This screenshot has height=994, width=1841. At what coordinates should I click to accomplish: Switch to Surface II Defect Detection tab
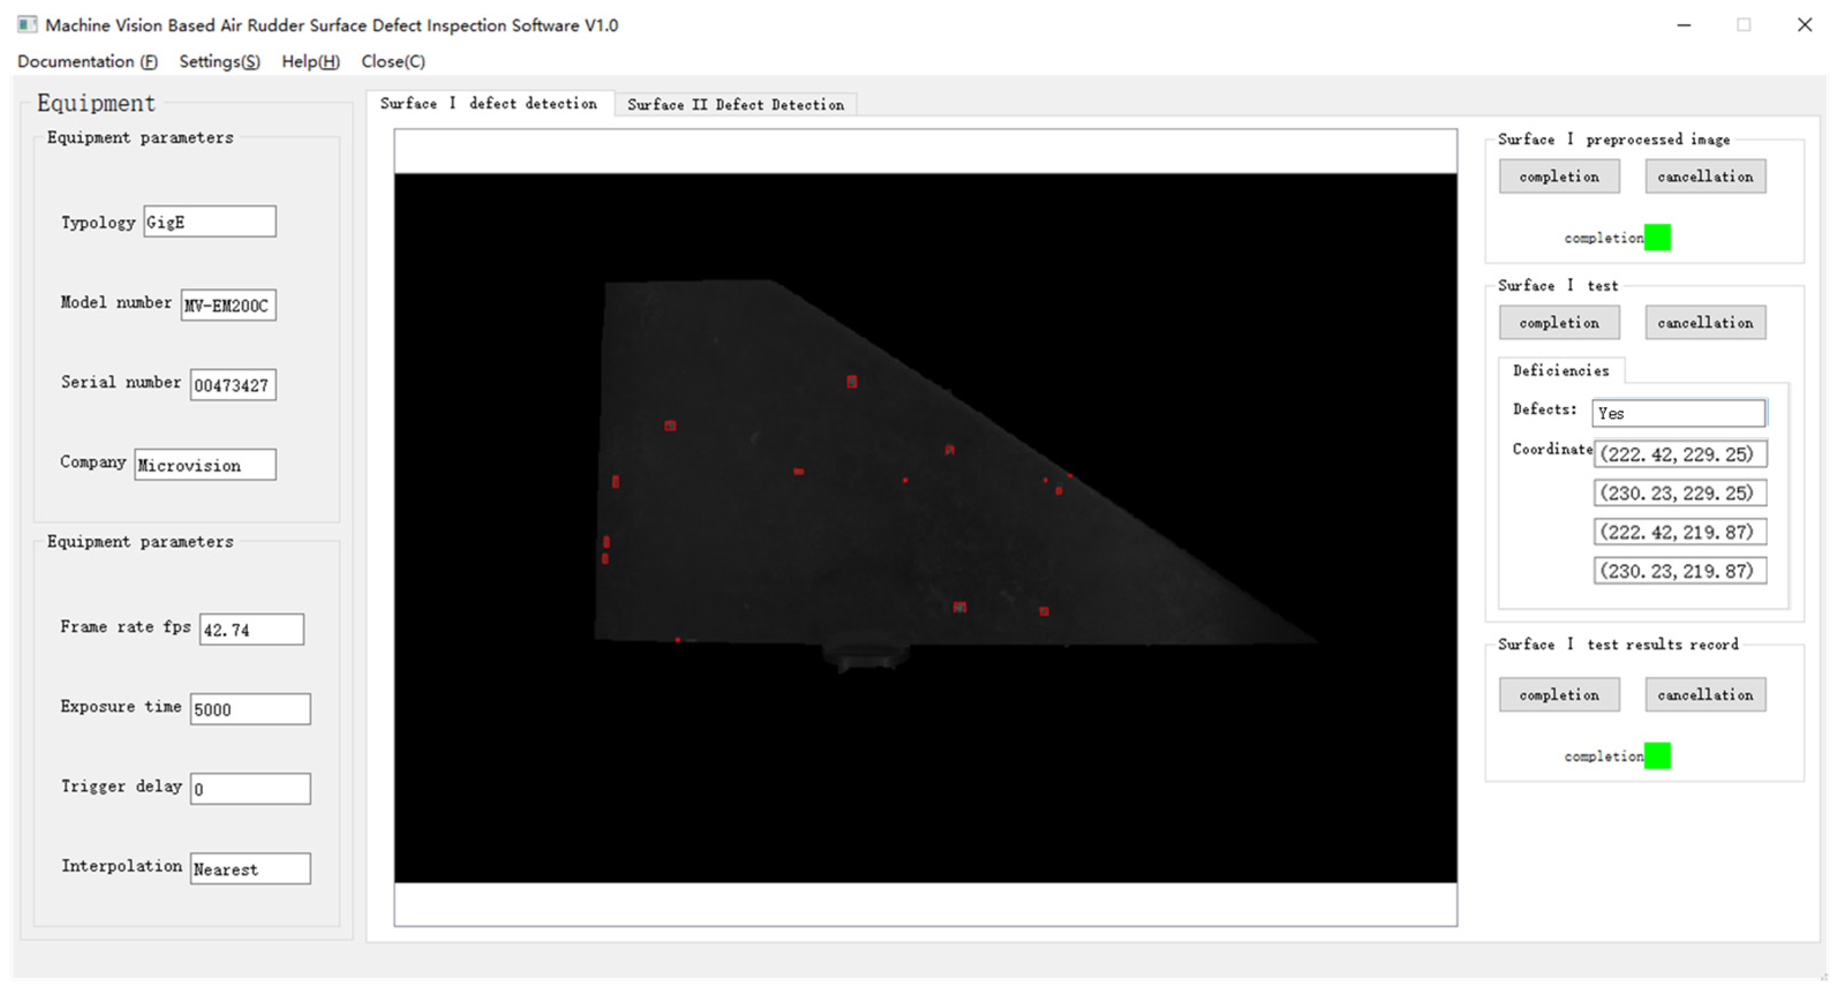click(x=735, y=104)
